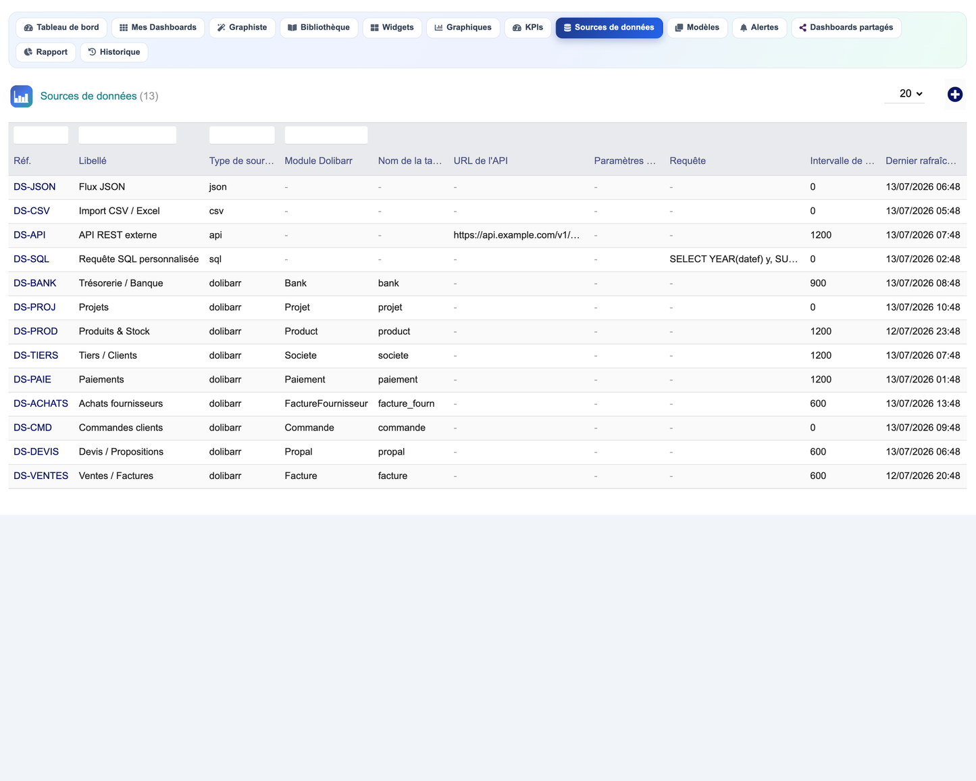The height and width of the screenshot is (781, 976).
Task: Click the 'Propal' module cell
Action: pyautogui.click(x=299, y=452)
